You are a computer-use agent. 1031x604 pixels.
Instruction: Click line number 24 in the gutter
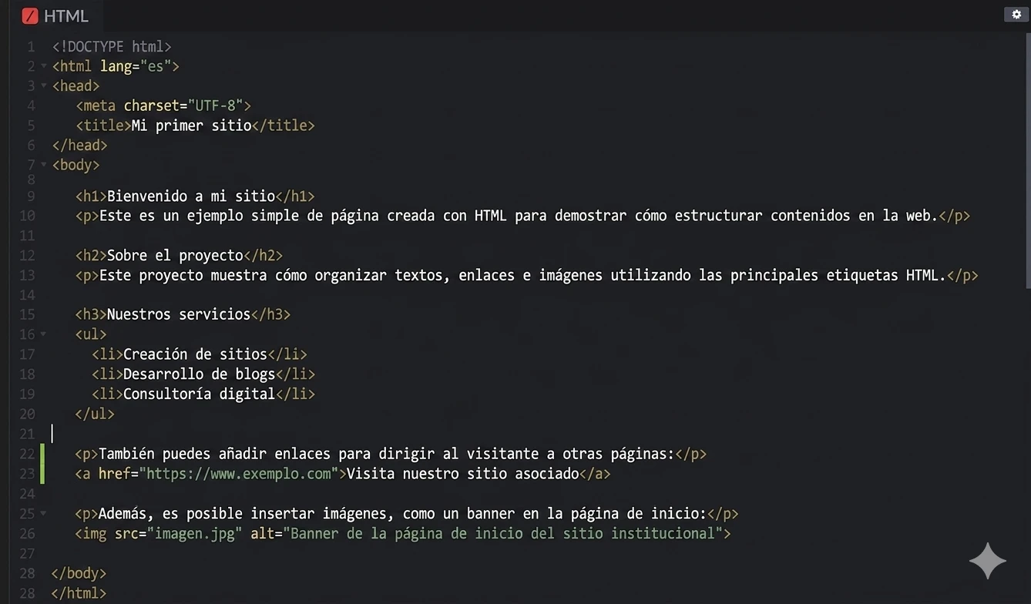click(x=28, y=493)
